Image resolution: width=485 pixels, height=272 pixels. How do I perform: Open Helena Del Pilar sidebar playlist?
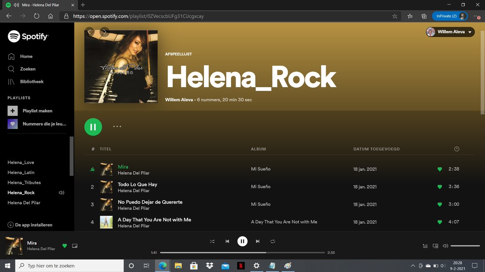click(x=24, y=203)
